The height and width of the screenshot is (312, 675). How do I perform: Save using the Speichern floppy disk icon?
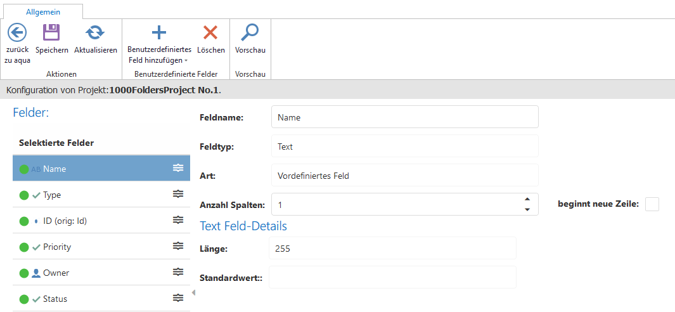click(x=51, y=32)
